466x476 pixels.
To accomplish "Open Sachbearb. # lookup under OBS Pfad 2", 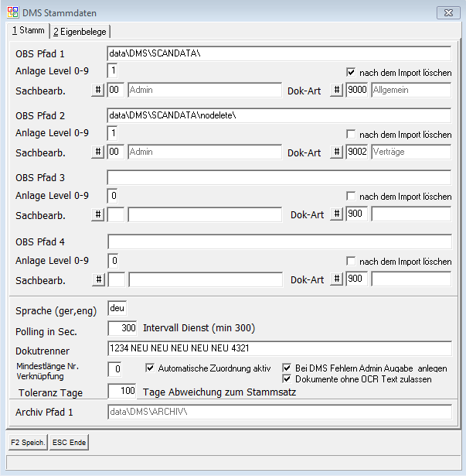I will [98, 152].
